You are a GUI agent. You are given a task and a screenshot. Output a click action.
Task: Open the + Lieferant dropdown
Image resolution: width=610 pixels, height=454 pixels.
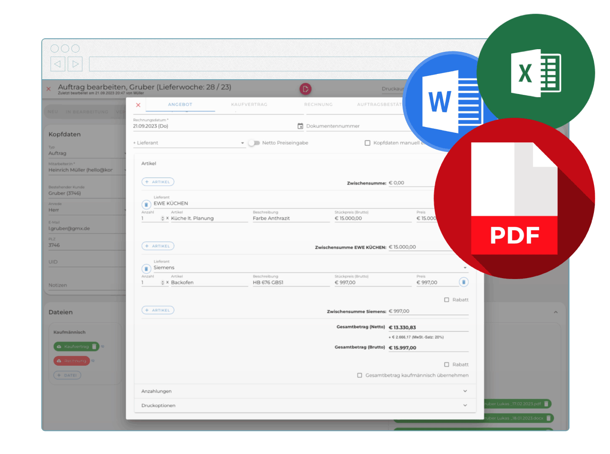(189, 143)
